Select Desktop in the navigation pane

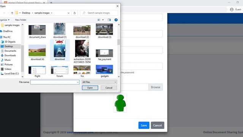pyautogui.click(x=8, y=46)
